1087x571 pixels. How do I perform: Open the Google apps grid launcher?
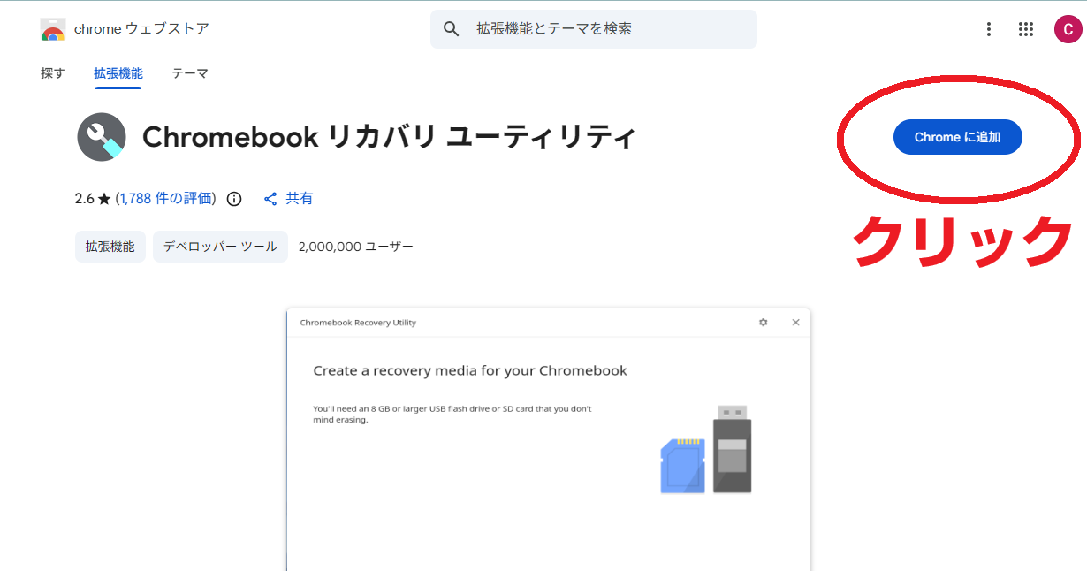click(x=1026, y=29)
